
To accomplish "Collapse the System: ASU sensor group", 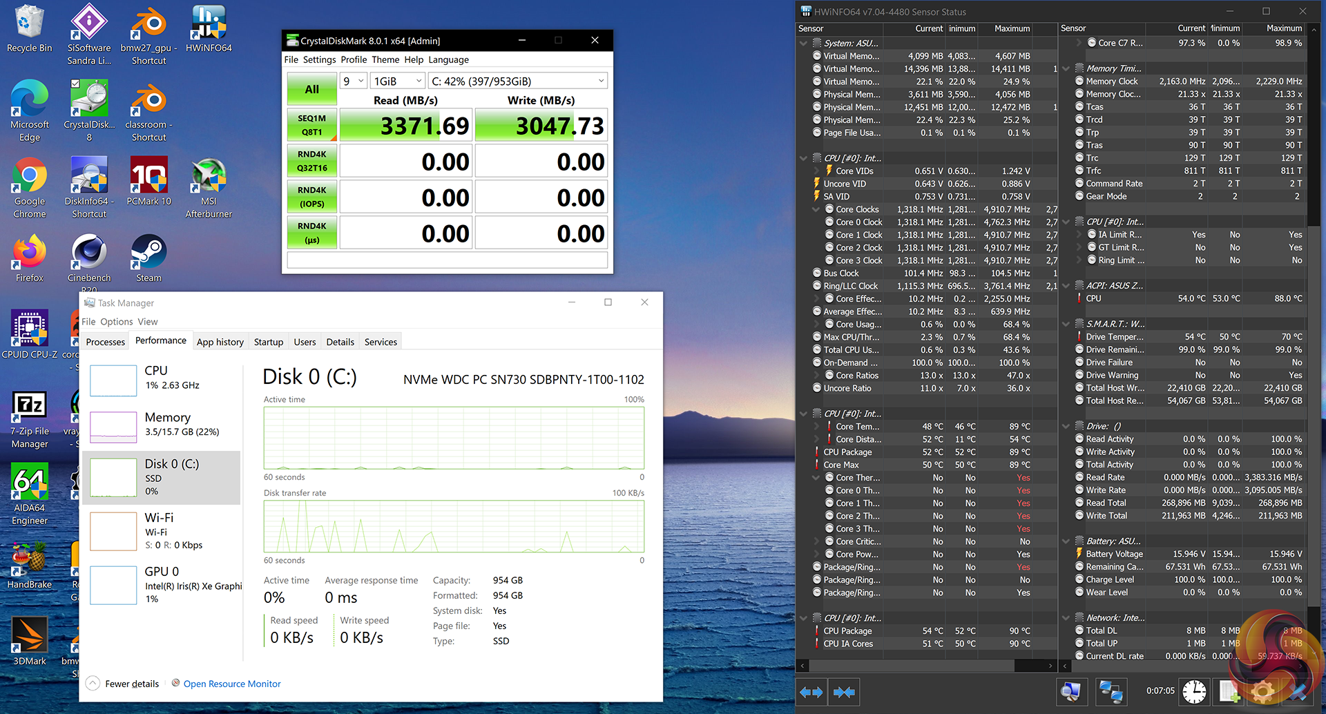I will 803,44.
